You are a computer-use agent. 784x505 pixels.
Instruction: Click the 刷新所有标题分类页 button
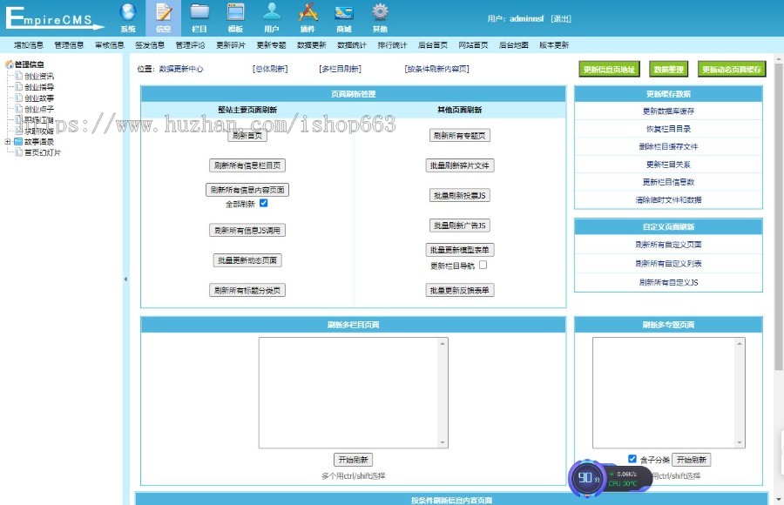tap(247, 291)
